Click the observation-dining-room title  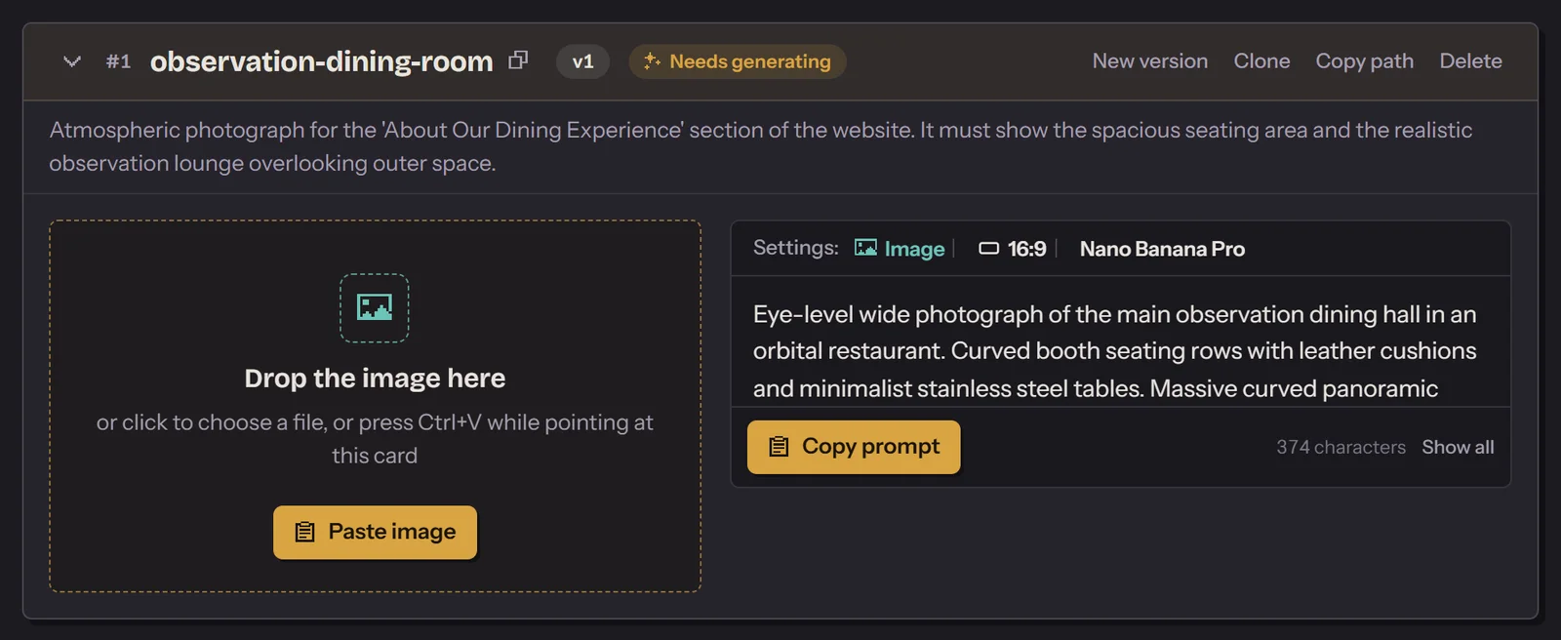322,61
